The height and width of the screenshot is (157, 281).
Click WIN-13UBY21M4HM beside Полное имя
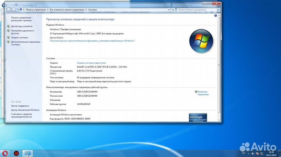[x=87, y=96]
